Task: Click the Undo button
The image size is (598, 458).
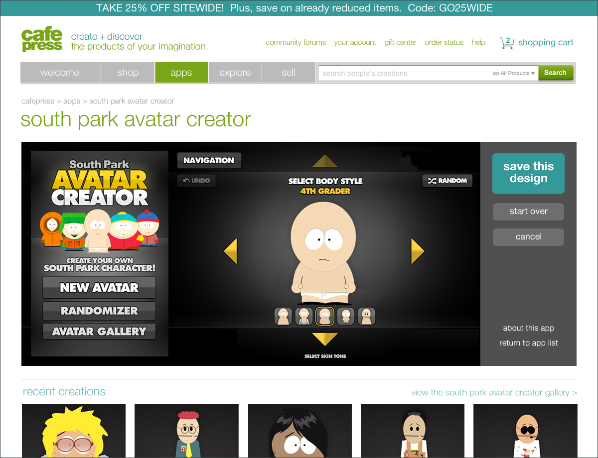Action: [196, 181]
